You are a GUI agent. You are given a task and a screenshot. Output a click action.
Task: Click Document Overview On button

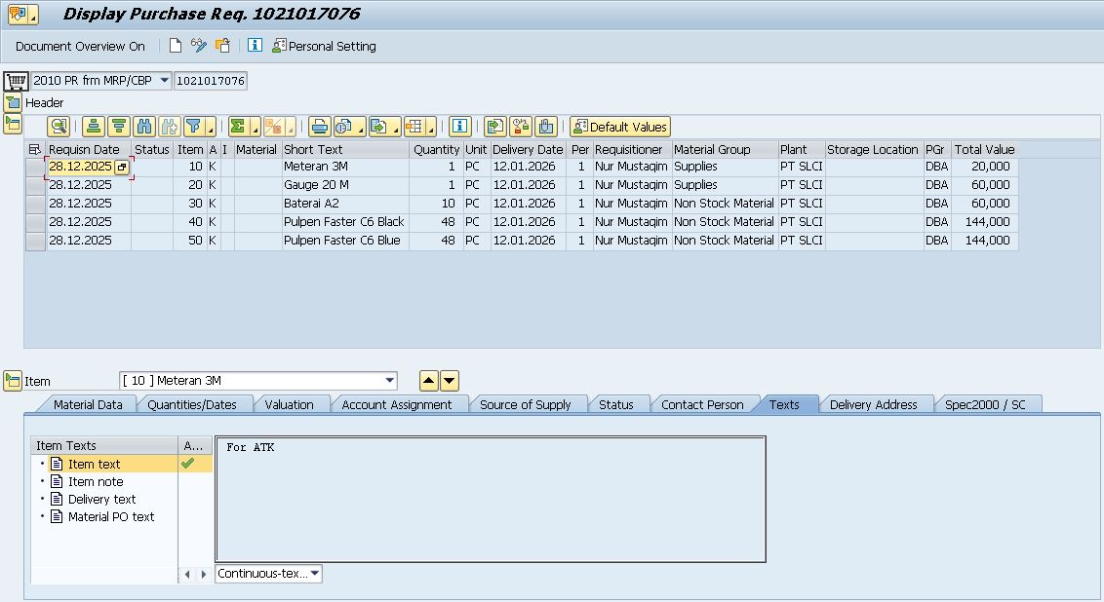click(x=80, y=46)
